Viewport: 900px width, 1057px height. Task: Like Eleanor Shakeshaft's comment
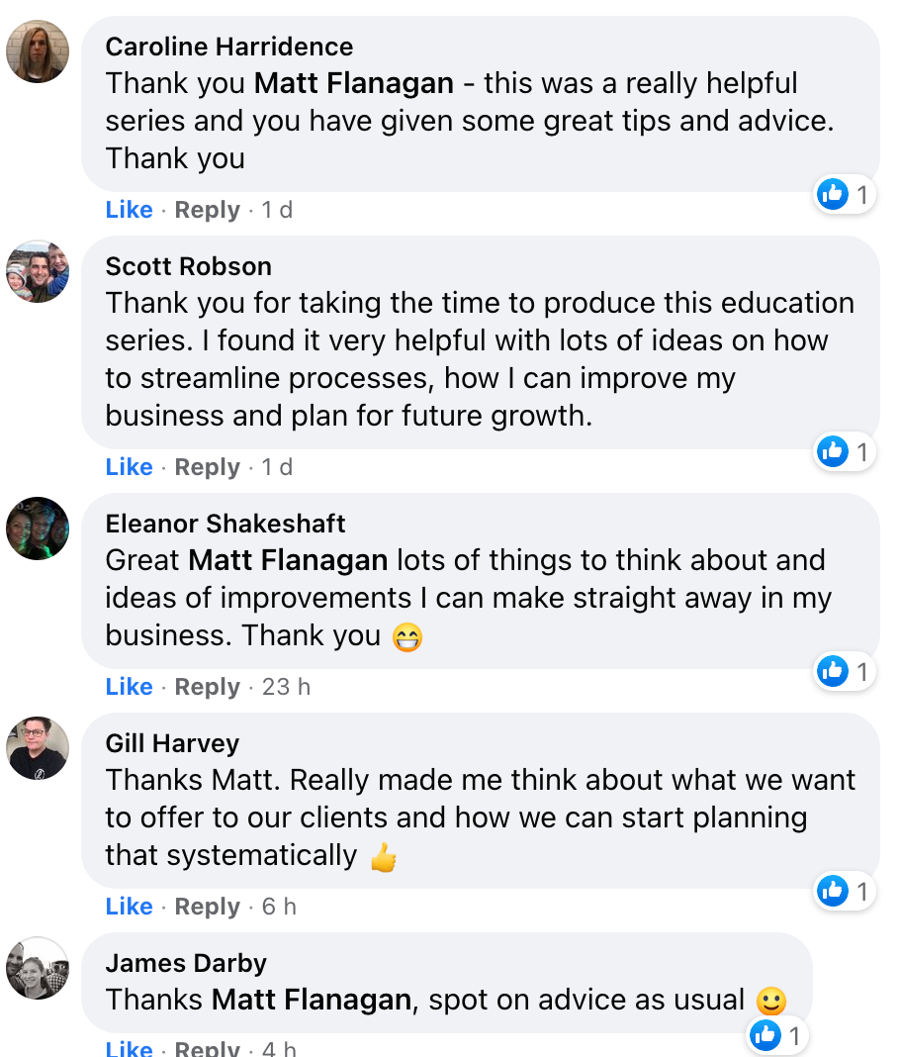pos(129,687)
